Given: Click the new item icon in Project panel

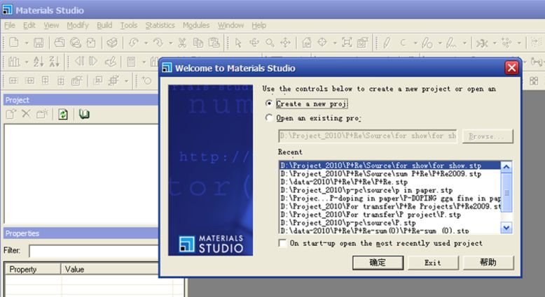Looking at the screenshot, I should pos(11,114).
